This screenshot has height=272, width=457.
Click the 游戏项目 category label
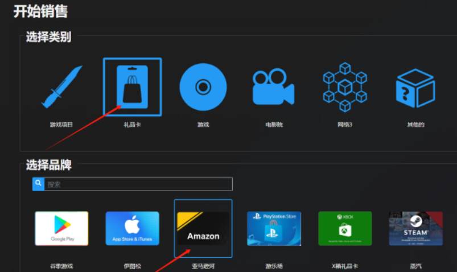[x=61, y=125]
